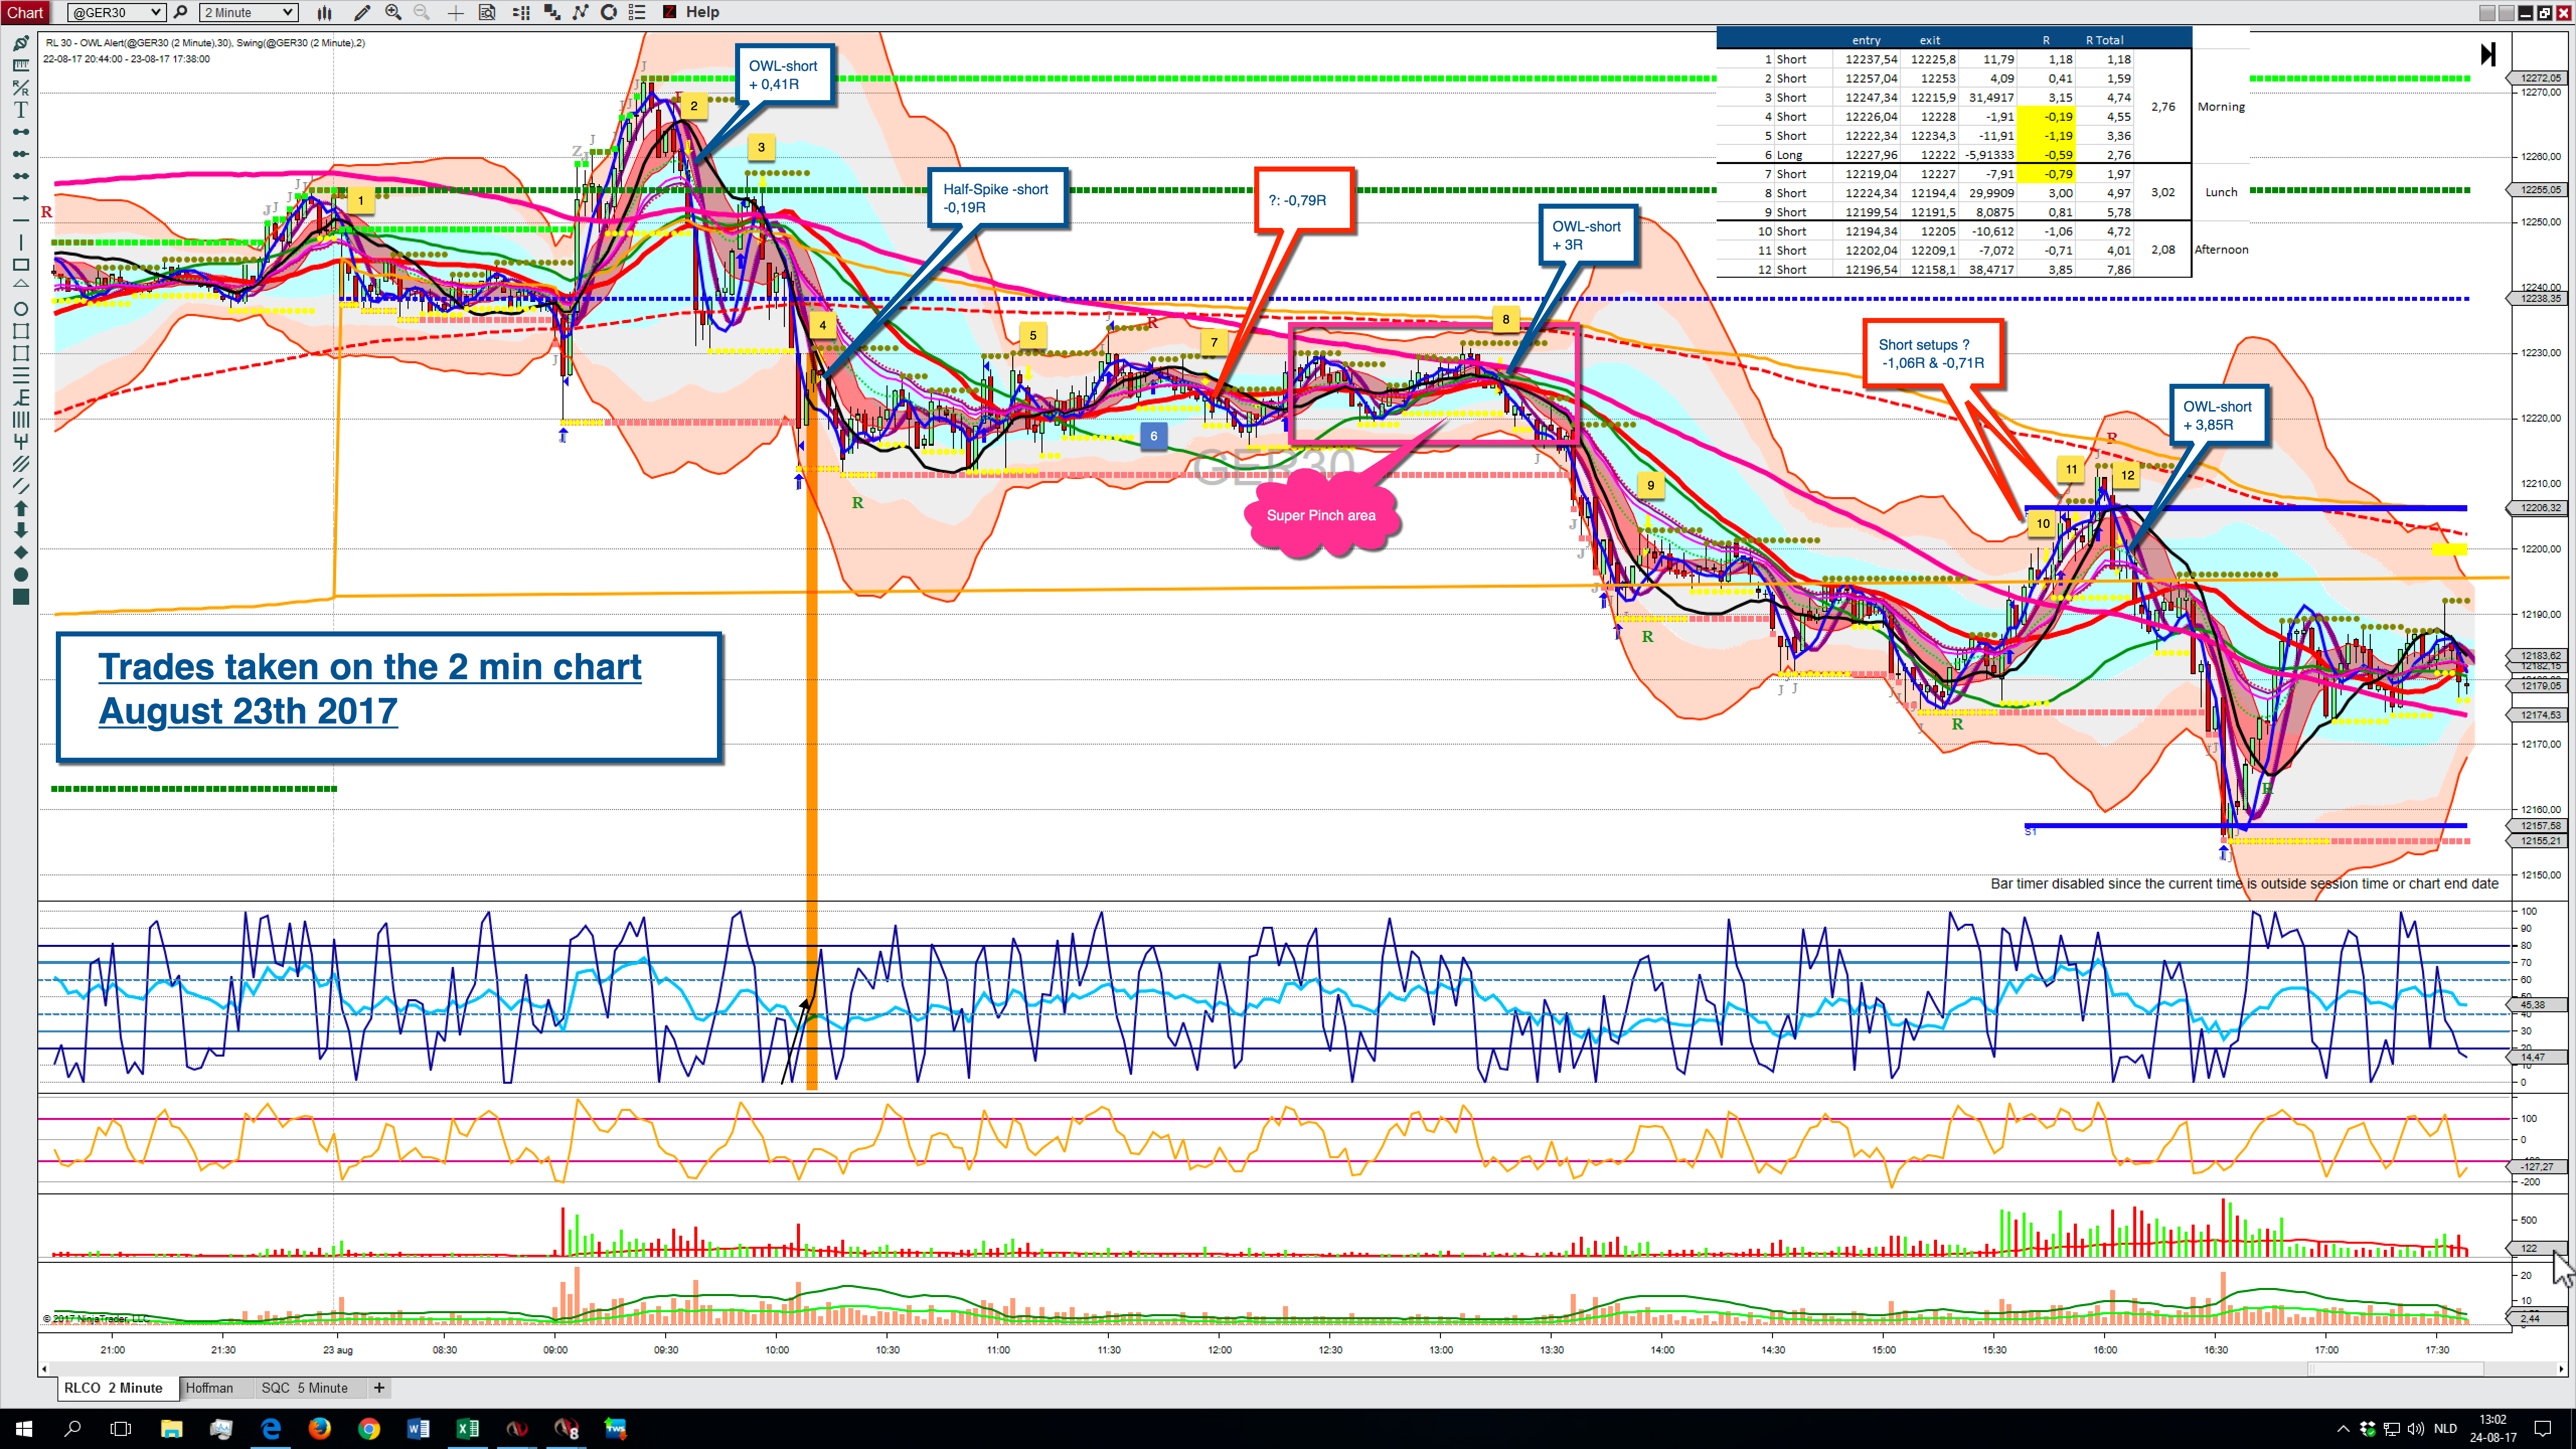Click the horizontal scrollbar right arrow
Viewport: 2576px width, 1449px height.
click(2560, 1369)
